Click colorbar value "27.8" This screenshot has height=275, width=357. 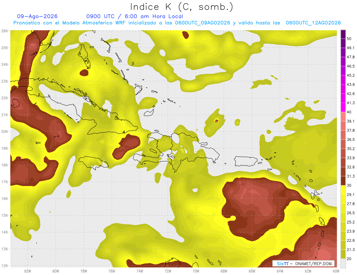[x=351, y=204]
